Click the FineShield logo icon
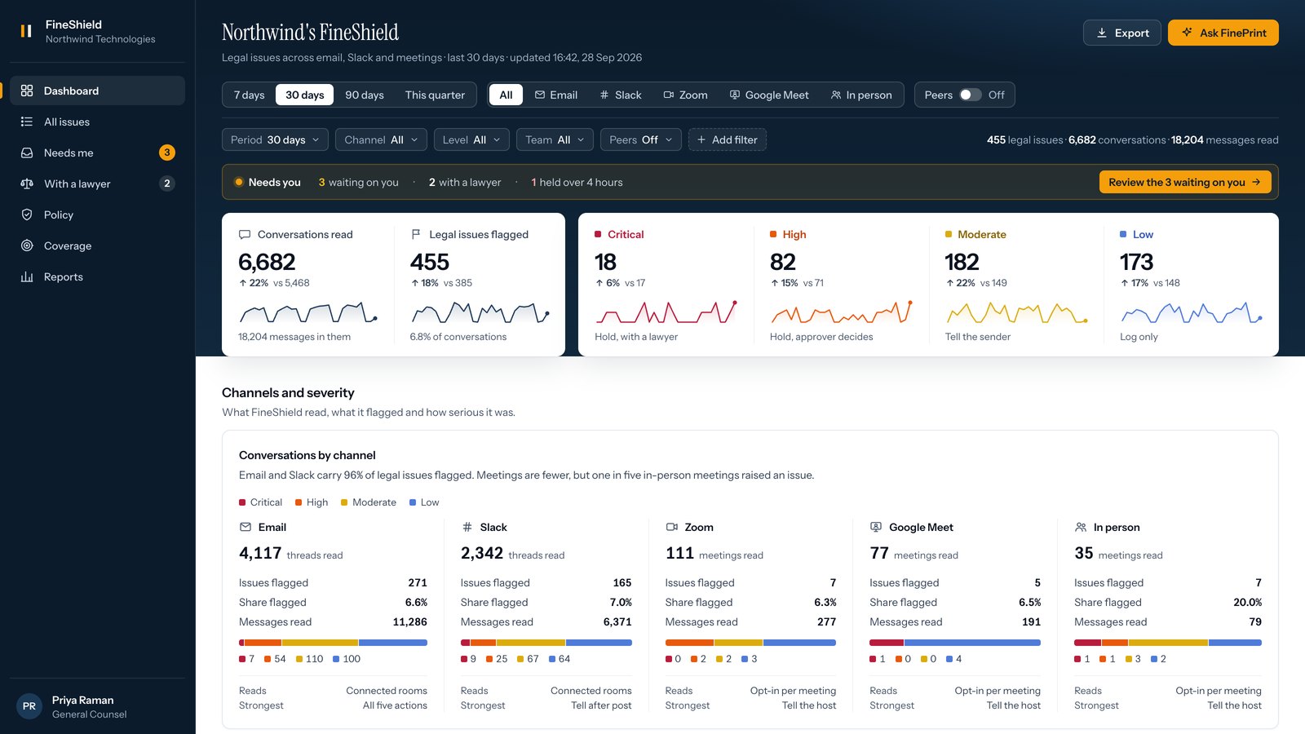1305x734 pixels. pyautogui.click(x=26, y=31)
